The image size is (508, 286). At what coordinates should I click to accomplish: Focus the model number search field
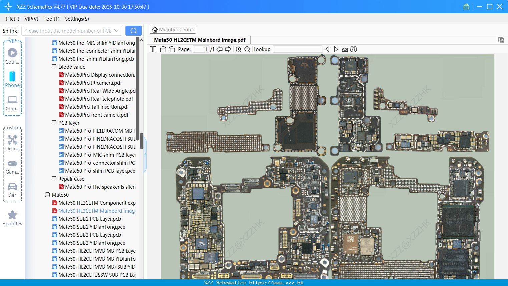(x=68, y=31)
